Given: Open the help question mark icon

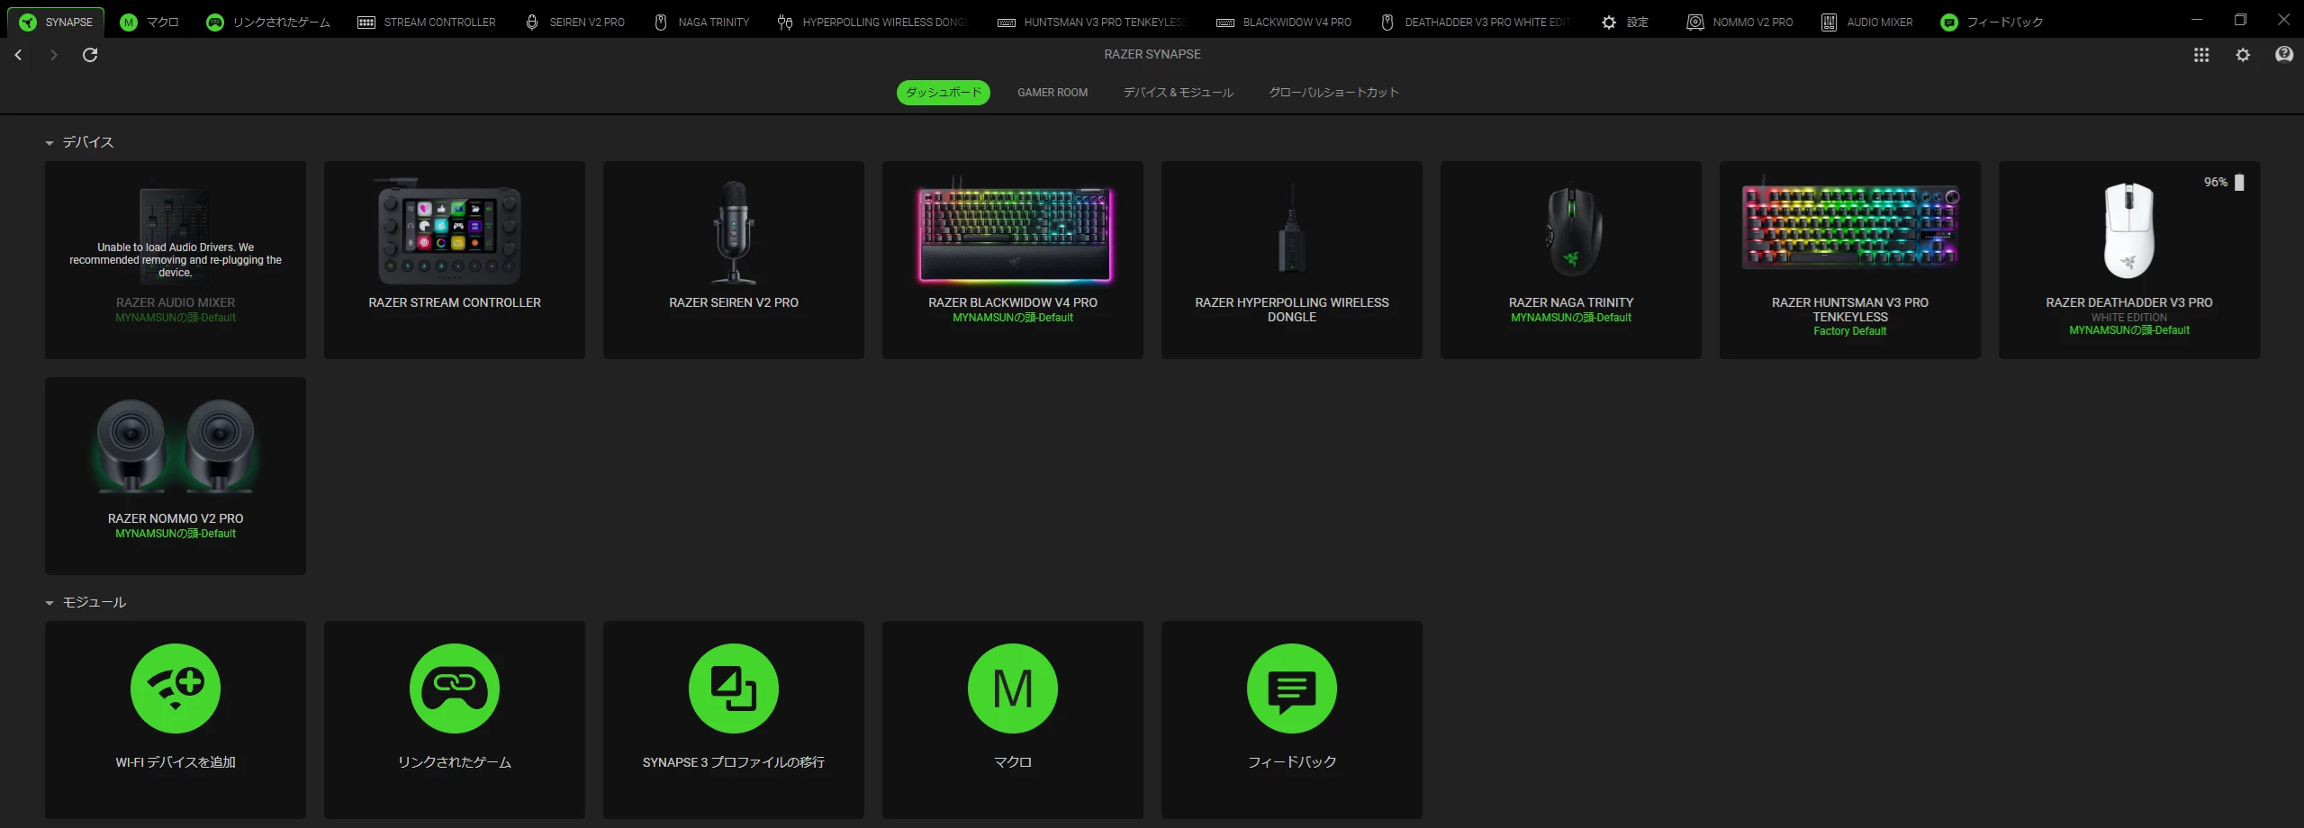Looking at the screenshot, I should 2284,55.
